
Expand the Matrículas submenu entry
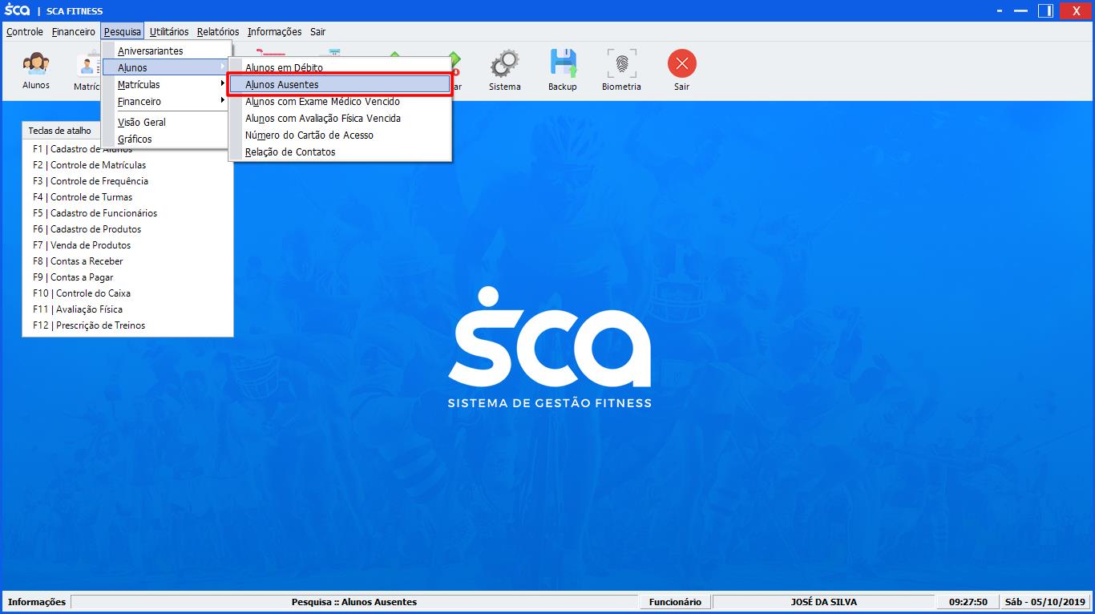[167, 85]
